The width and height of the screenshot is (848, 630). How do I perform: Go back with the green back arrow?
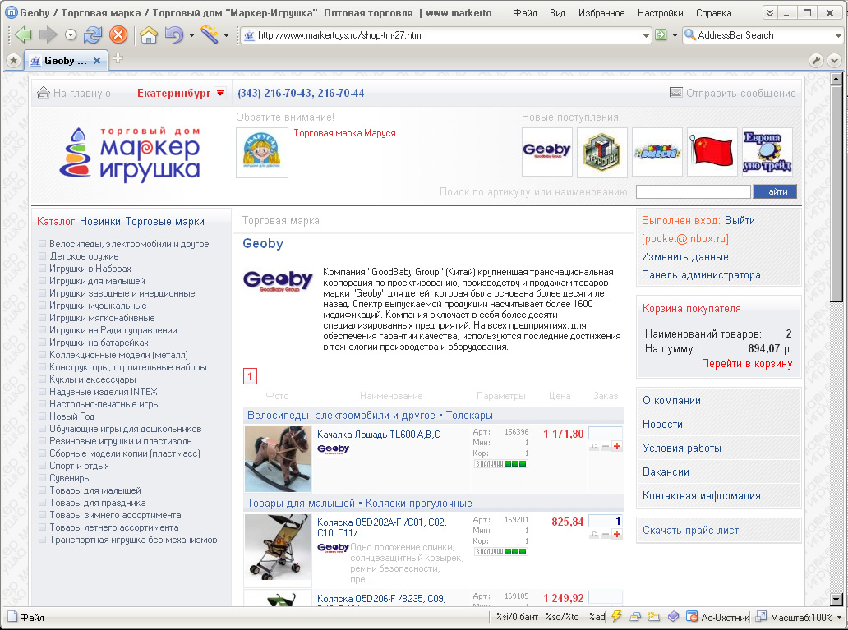click(x=23, y=35)
